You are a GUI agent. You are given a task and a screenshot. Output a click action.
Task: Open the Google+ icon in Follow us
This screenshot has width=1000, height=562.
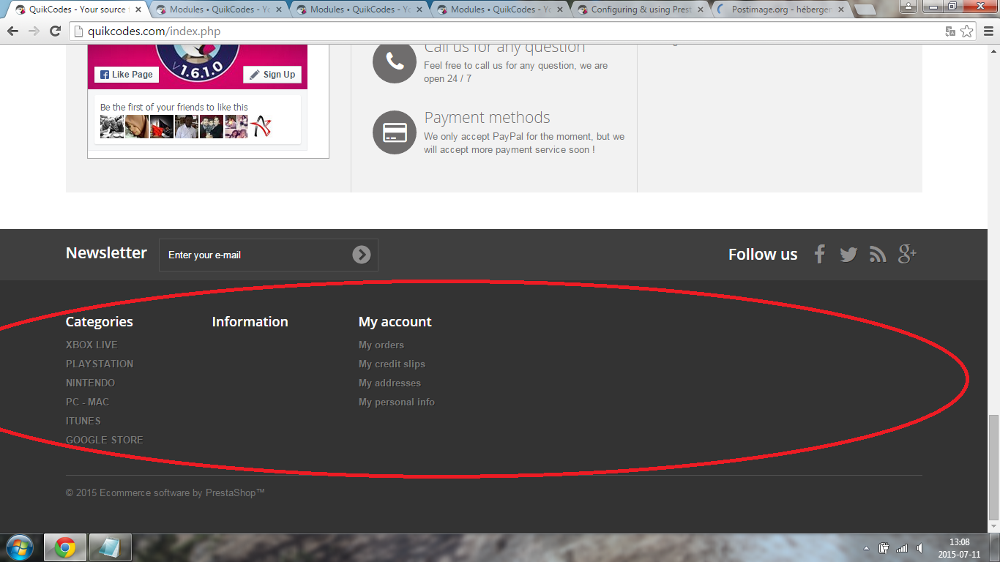pos(907,254)
